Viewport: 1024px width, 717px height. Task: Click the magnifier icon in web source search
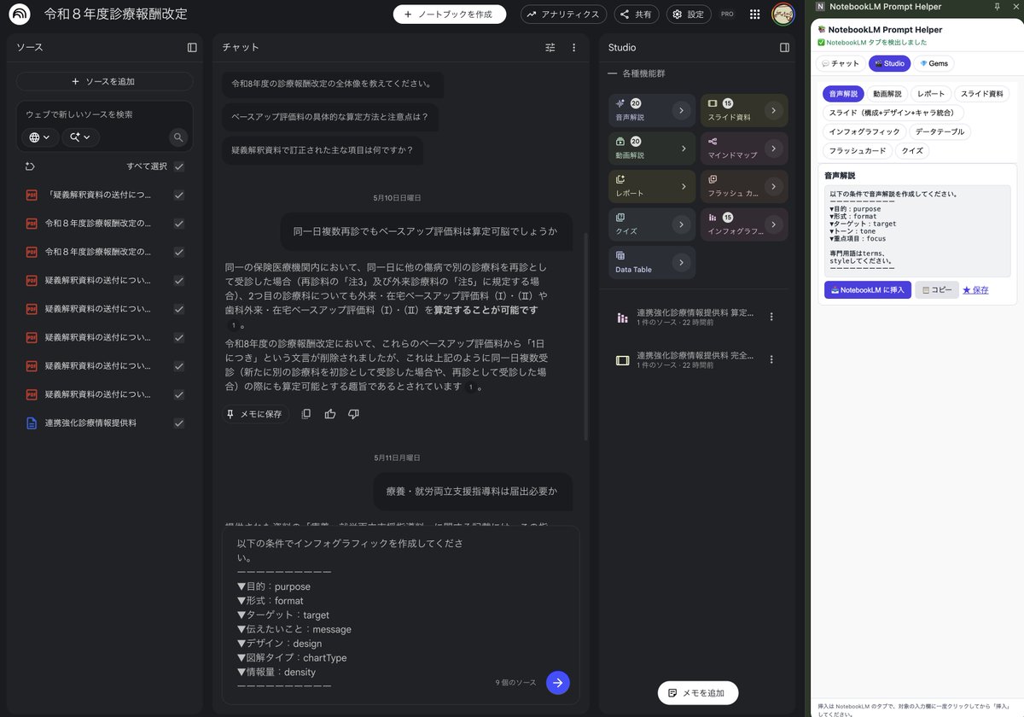pos(177,137)
